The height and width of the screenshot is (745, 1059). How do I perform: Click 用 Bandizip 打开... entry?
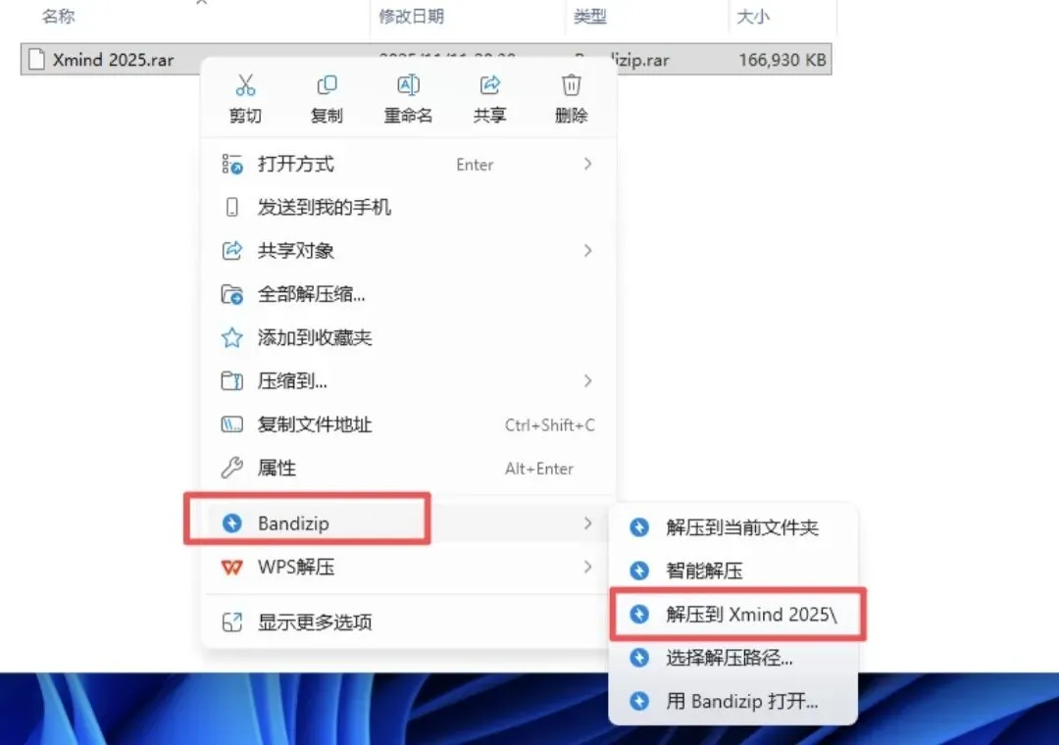[x=733, y=701]
